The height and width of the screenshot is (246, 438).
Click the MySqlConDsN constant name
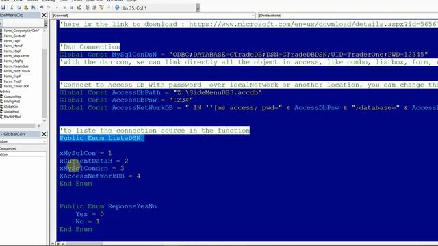pos(134,55)
